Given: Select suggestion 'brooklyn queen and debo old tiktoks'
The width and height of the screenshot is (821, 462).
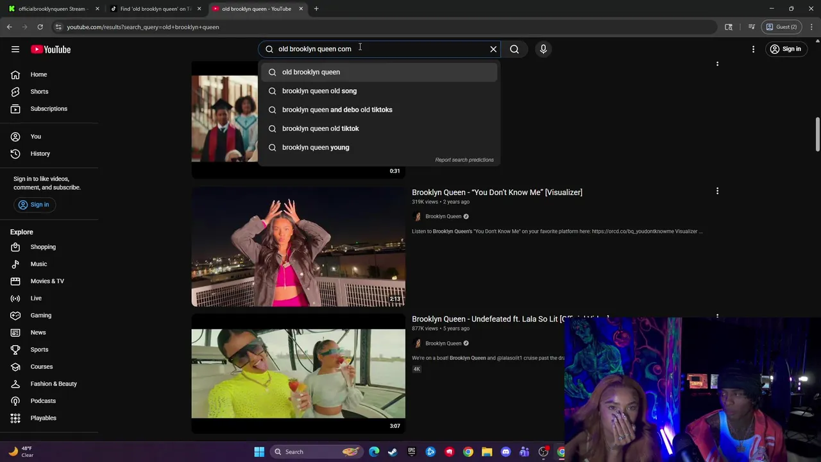Looking at the screenshot, I should [379, 110].
